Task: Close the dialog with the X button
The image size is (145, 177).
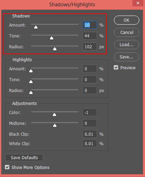Action: coord(138,3)
